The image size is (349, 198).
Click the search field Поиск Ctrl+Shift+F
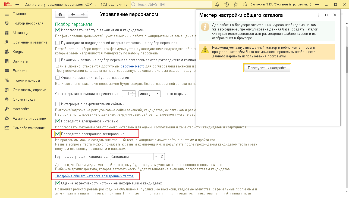(171, 4)
